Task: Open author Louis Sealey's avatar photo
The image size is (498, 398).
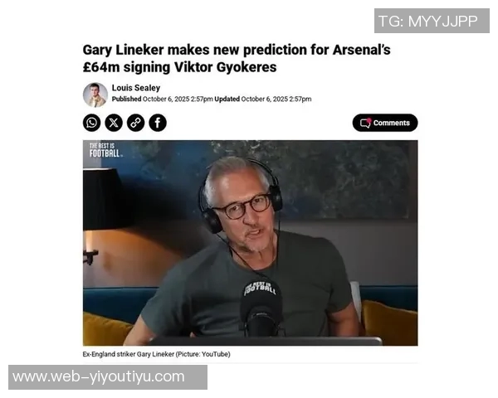Action: coord(95,95)
